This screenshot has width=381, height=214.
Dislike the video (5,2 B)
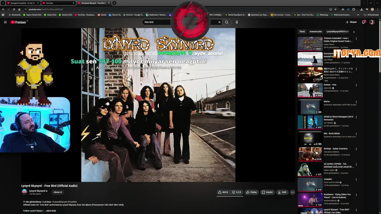click(x=237, y=192)
